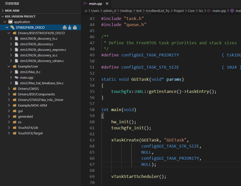
Task: Close the main.cpp editor tab
Action: click(x=107, y=4)
